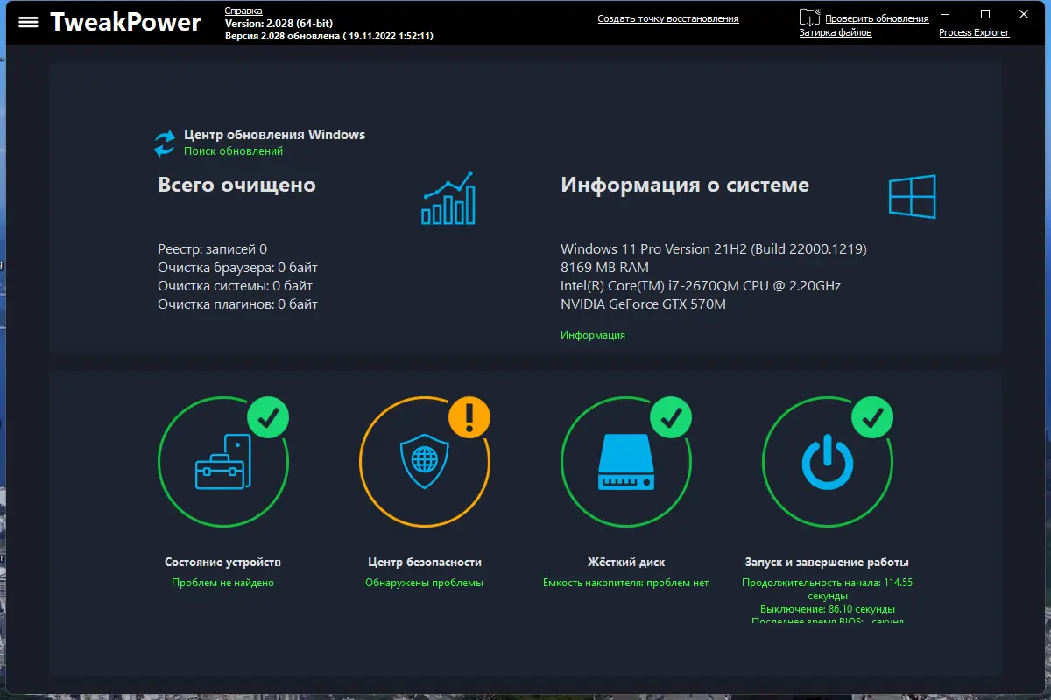Image resolution: width=1051 pixels, height=700 pixels.
Task: Click Проблем не найдено status link
Action: click(x=222, y=583)
